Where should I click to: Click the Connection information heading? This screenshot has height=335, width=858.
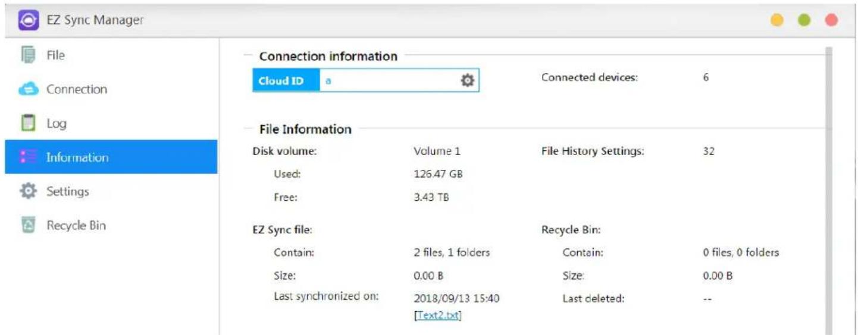[x=328, y=56]
